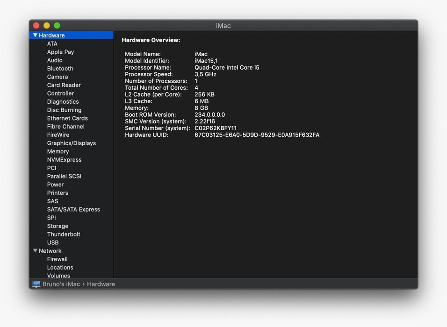Click Hardware in the bottom path bar
447x327 pixels.
pyautogui.click(x=101, y=284)
